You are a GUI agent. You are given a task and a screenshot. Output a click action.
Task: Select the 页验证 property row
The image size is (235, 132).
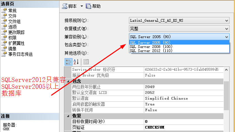click(x=147, y=127)
